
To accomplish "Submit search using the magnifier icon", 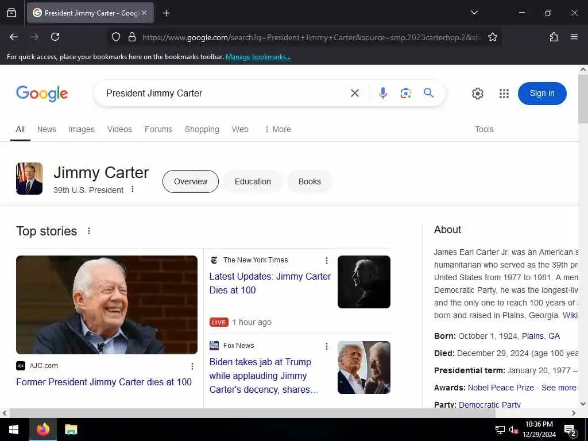I will [x=428, y=92].
